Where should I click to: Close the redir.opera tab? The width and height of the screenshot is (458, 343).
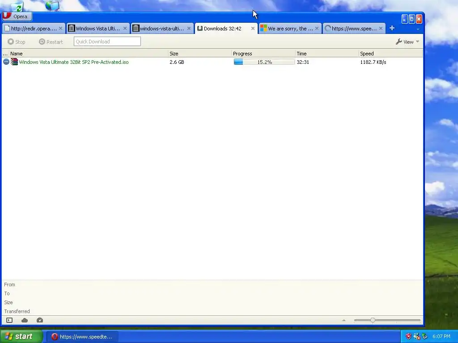click(60, 28)
